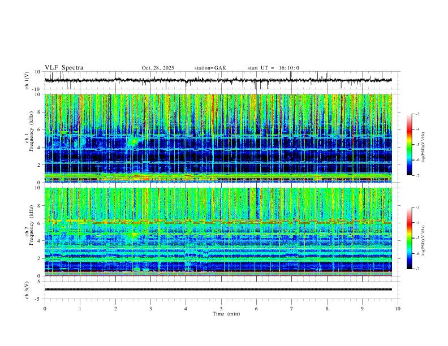Click the orange 6 kHz band in ch.2 spectrogram
The image size is (448, 346).
click(218, 221)
